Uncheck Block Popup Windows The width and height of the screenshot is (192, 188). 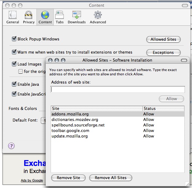14,39
